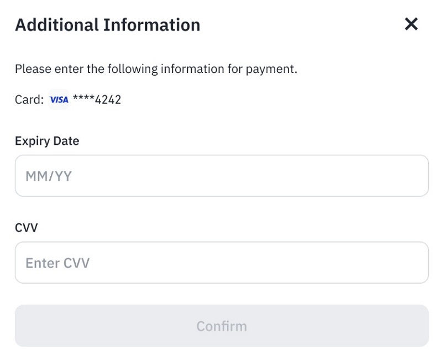Screen dimensions: 442x361
Task: Submit the card details with Confirm
Action: 222,326
